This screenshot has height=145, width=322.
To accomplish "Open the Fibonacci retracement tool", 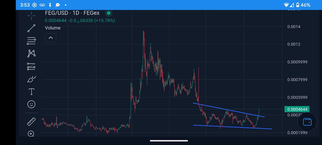I will [x=31, y=41].
